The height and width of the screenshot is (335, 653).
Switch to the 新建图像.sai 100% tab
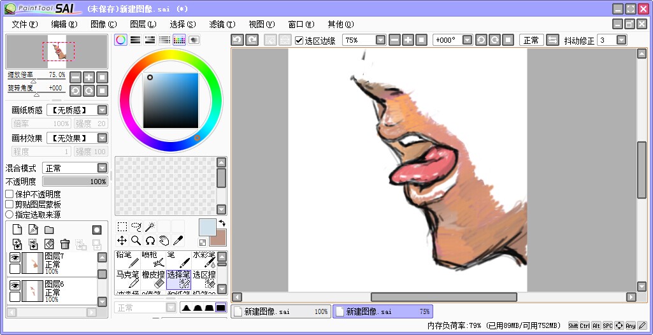click(x=280, y=311)
